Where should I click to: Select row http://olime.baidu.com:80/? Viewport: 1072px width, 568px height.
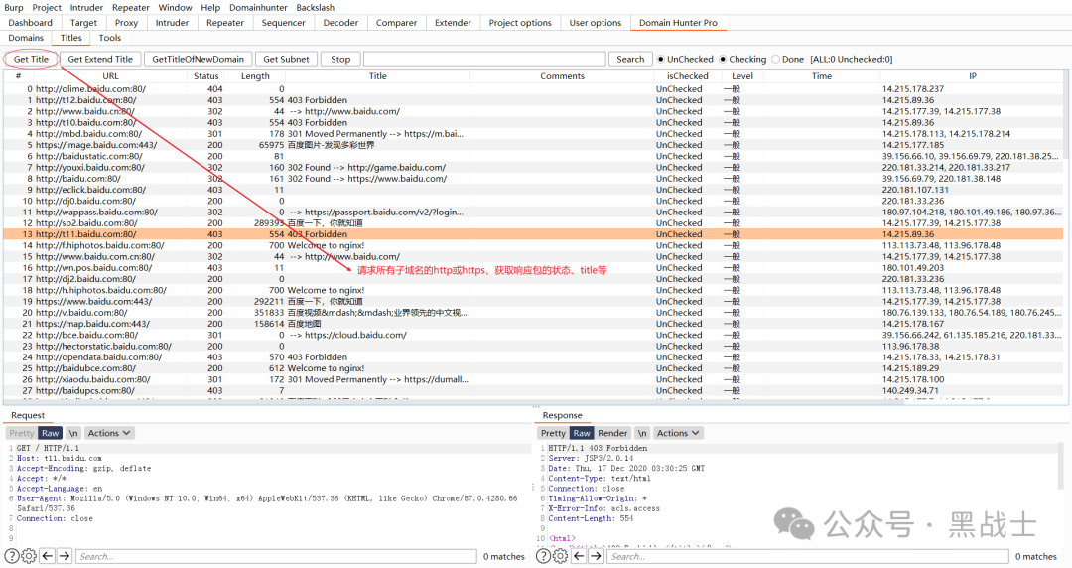point(533,89)
